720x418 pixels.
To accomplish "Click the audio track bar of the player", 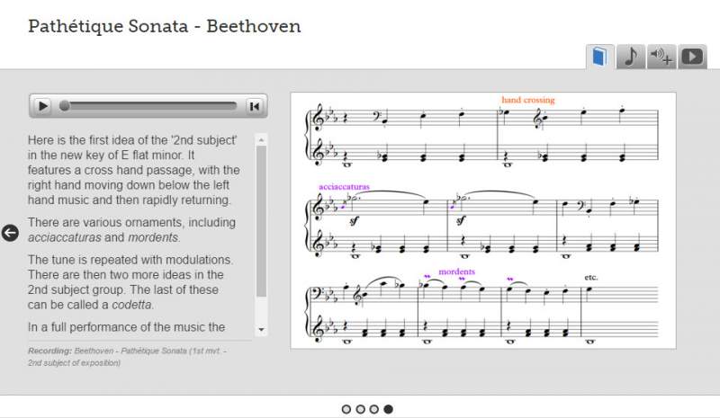I will coord(148,106).
